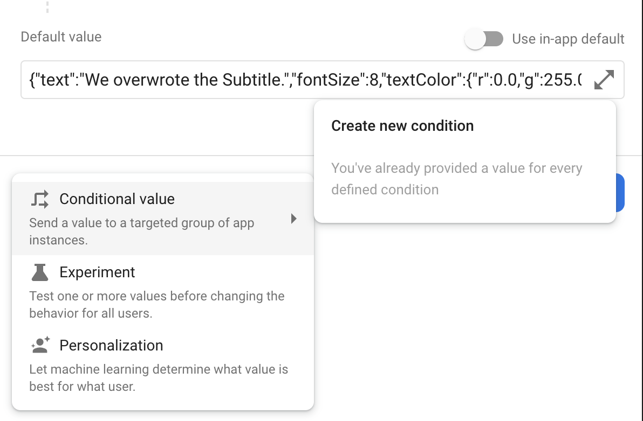Image resolution: width=643 pixels, height=421 pixels.
Task: Choose "Experiment" from the options menu
Action: (x=97, y=272)
